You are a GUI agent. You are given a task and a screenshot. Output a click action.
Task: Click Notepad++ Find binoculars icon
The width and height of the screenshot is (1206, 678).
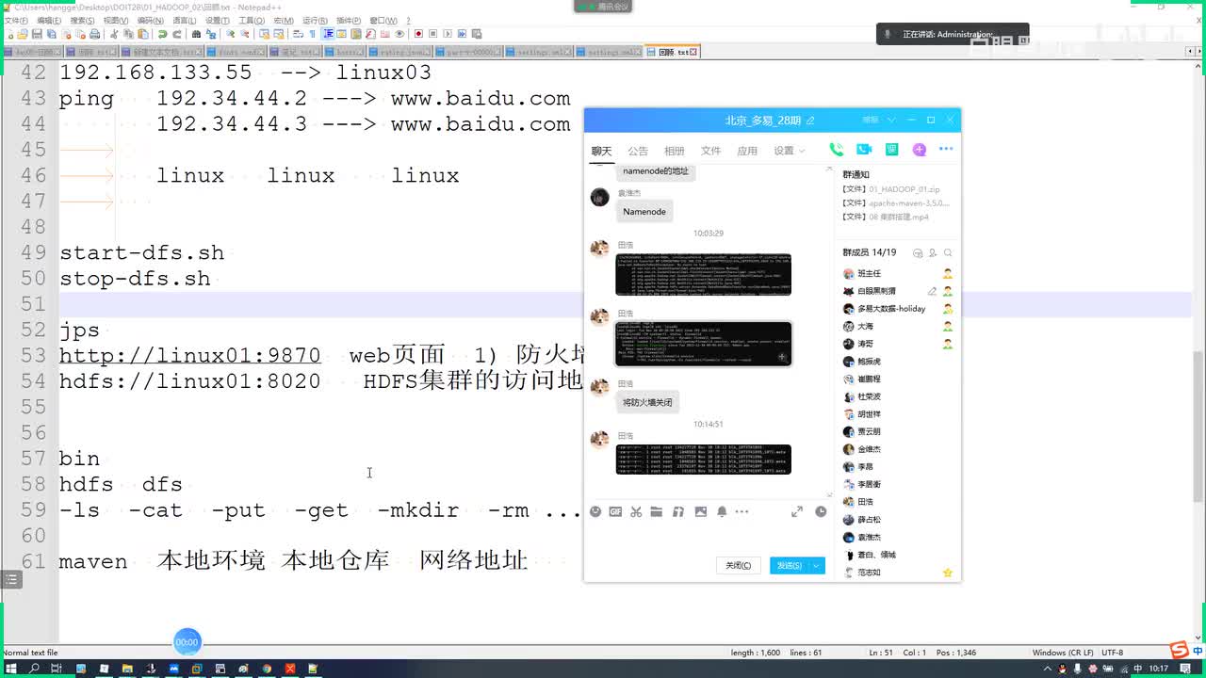197,34
